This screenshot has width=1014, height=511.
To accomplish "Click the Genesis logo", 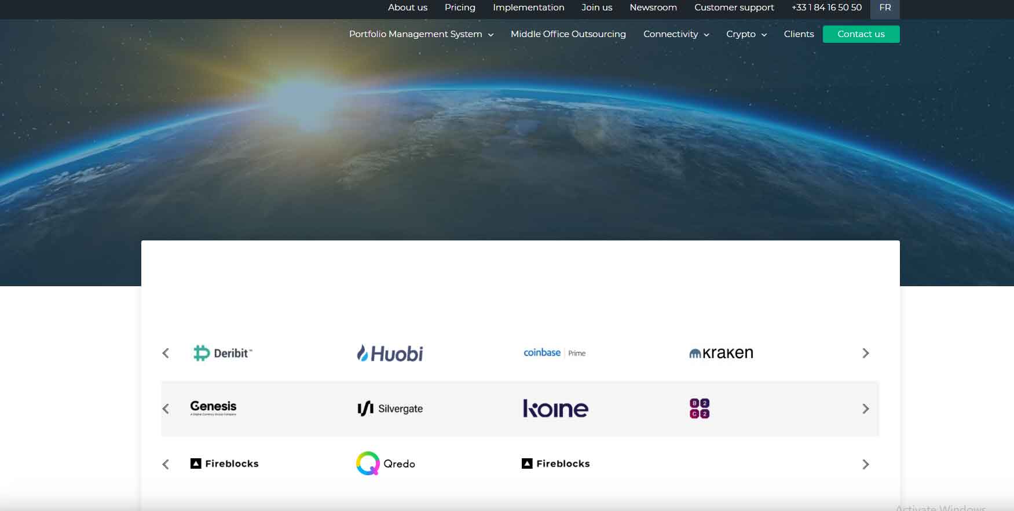I will point(213,408).
